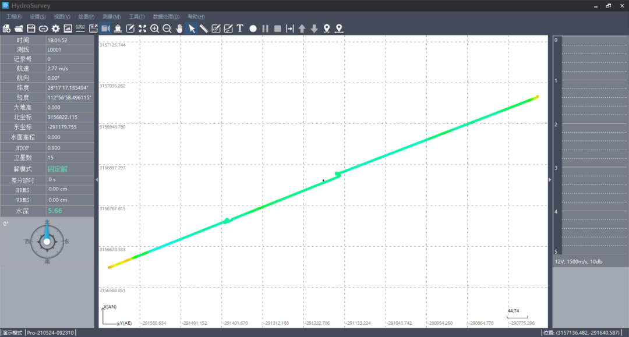Select the pan hand tool
The width and height of the screenshot is (629, 337).
pyautogui.click(x=179, y=29)
